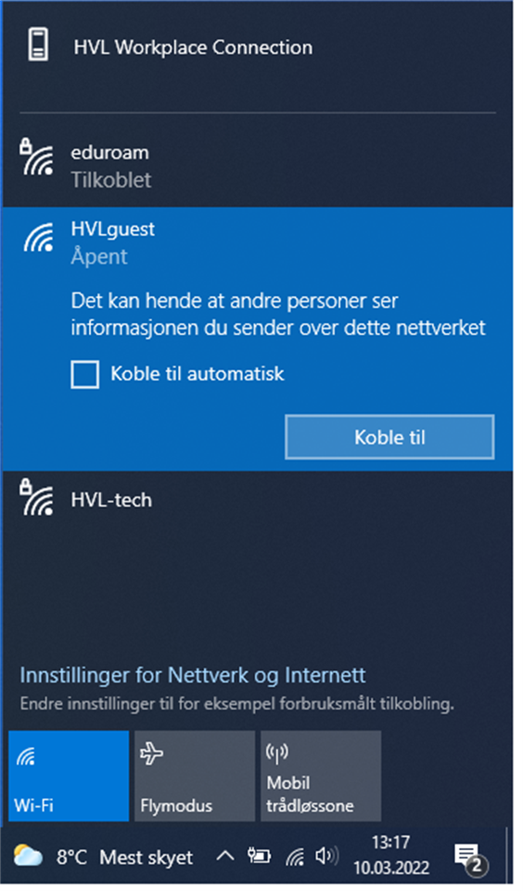Click the Wi-Fi icon in the system tray
This screenshot has width=523, height=891.
(295, 857)
